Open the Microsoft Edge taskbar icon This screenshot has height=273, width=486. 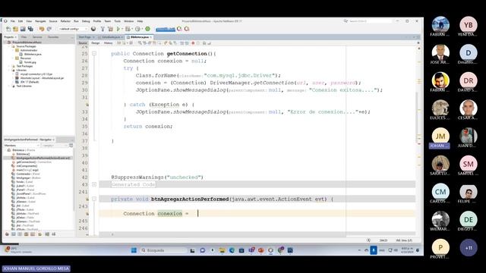click(232, 250)
